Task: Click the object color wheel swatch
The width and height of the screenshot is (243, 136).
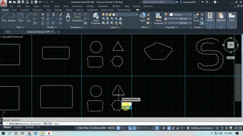Action: pos(166,14)
